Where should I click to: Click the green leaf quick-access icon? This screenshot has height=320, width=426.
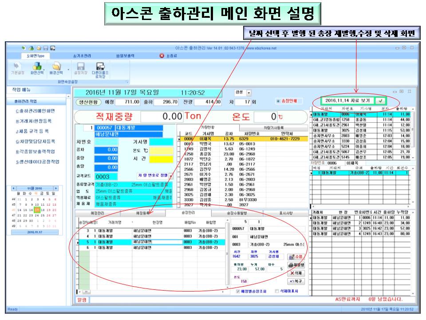24,48
